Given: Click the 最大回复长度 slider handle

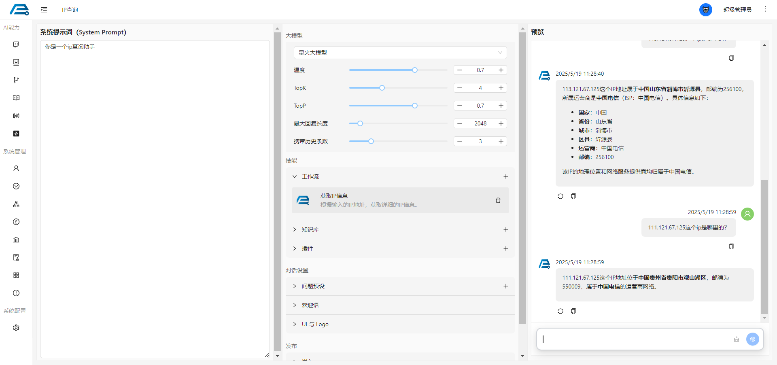Looking at the screenshot, I should coord(360,123).
